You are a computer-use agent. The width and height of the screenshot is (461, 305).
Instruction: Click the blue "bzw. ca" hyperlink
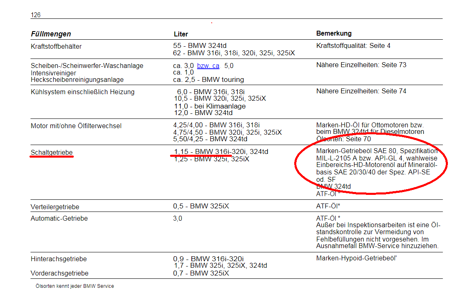tap(208, 66)
